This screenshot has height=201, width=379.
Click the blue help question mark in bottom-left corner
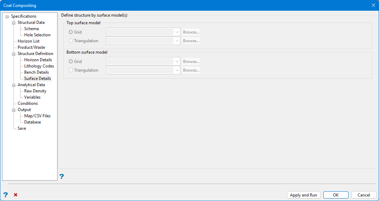point(6,195)
